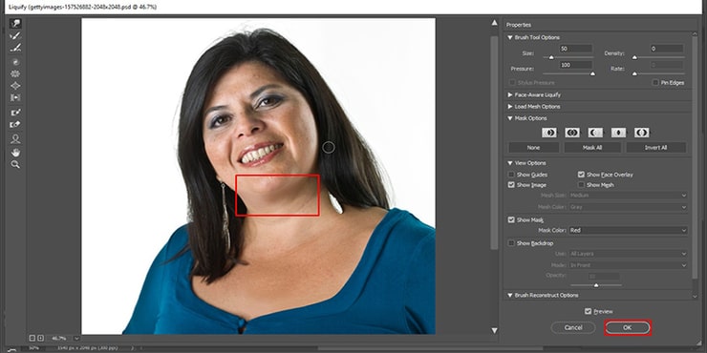
Task: Click the Mask All button
Action: tap(592, 148)
